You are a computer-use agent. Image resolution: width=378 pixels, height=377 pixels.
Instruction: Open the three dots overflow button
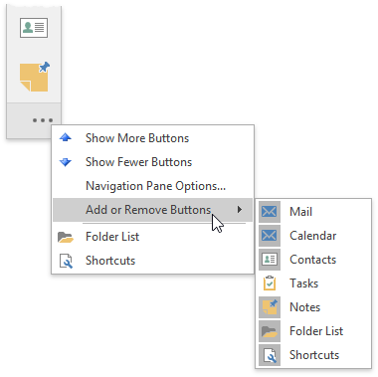pos(43,120)
